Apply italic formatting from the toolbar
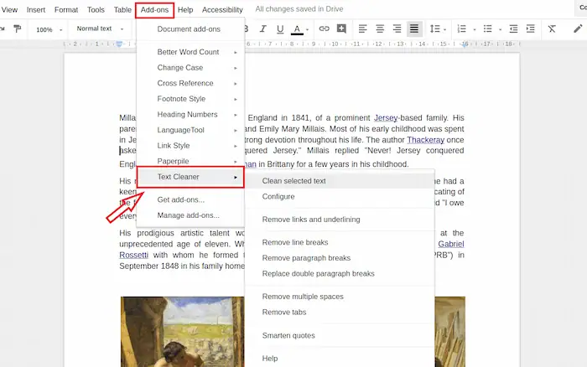 [x=262, y=29]
